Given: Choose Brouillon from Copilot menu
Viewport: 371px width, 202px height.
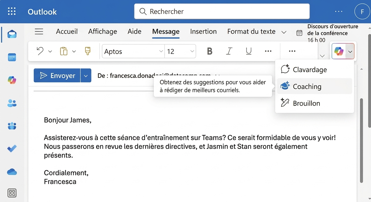Looking at the screenshot, I should coord(315,103).
